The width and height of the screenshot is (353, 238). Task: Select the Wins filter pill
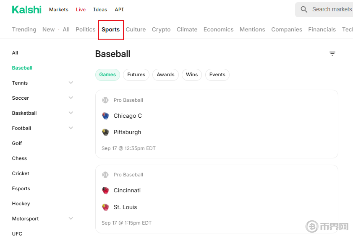pyautogui.click(x=192, y=75)
